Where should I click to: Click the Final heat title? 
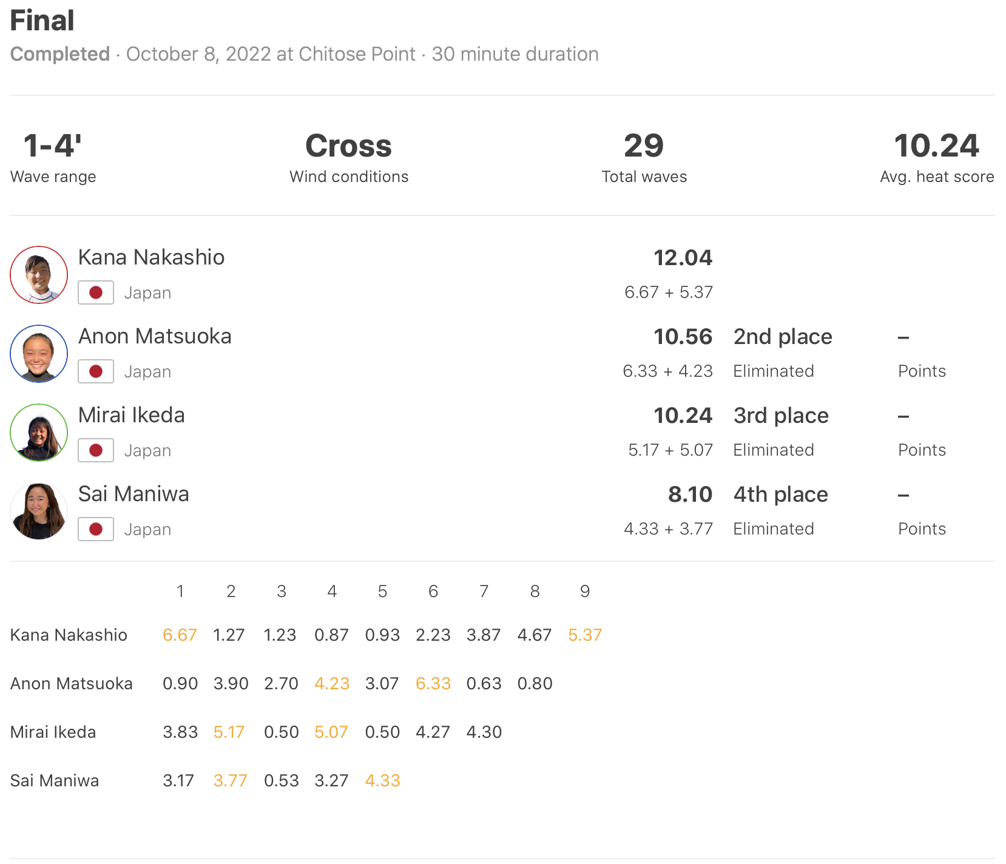pos(42,21)
